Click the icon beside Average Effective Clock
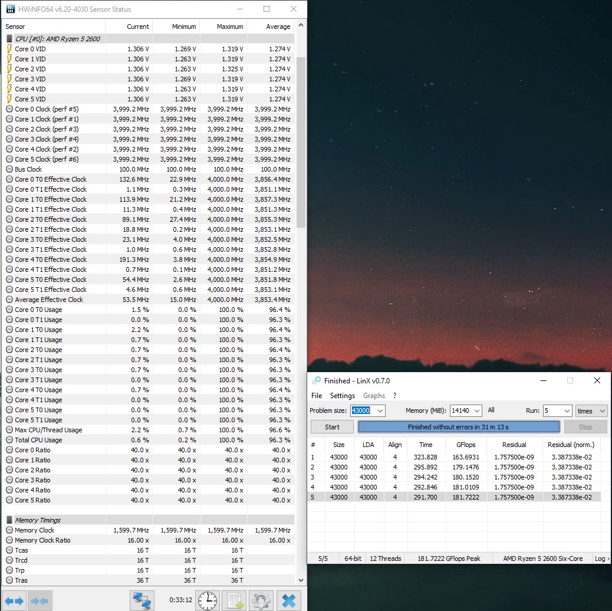The height and width of the screenshot is (611, 612). coord(9,300)
